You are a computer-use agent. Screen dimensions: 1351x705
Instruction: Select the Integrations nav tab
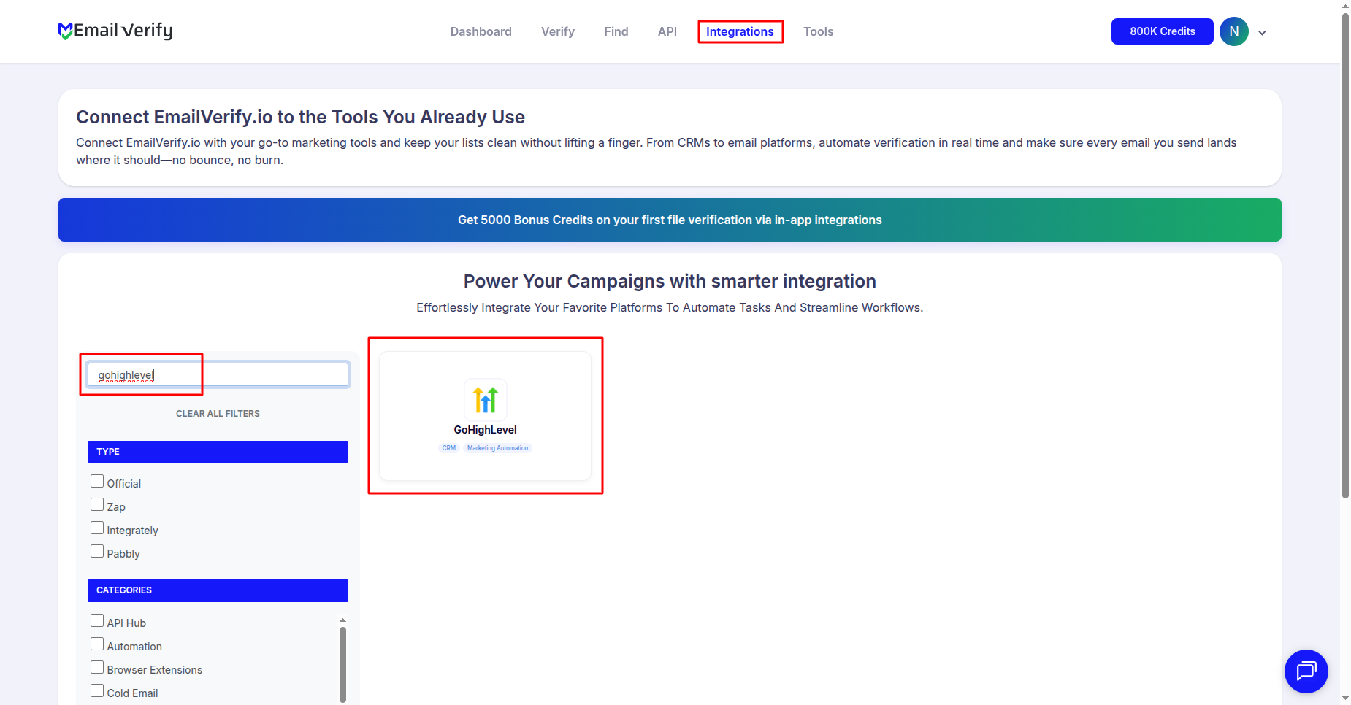point(740,31)
